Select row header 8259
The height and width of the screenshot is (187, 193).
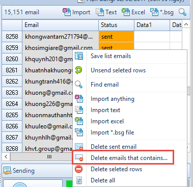12,48
